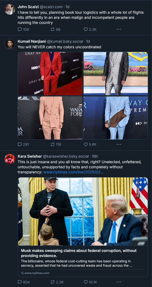Like Kumail Nanjiani's post with 5.8K likes
Image resolution: width=152 pixels, height=287 pixels.
[x=90, y=144]
